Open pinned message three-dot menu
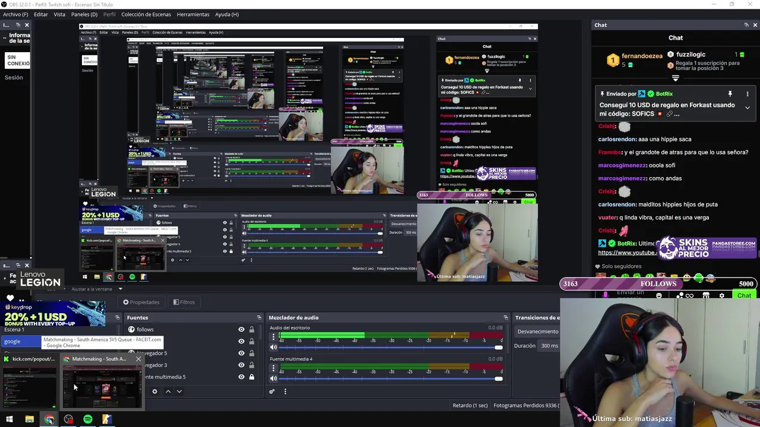 pos(748,94)
